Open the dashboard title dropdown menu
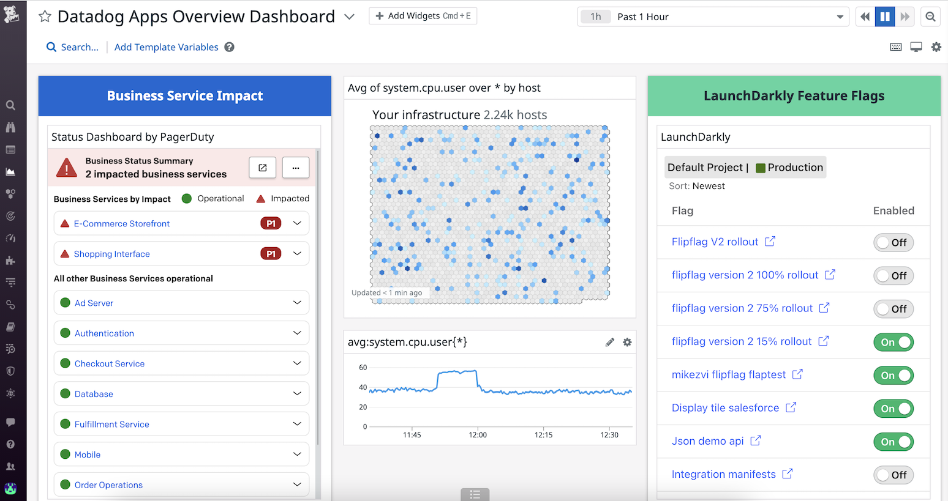Screen dimensions: 948x501 (350, 18)
